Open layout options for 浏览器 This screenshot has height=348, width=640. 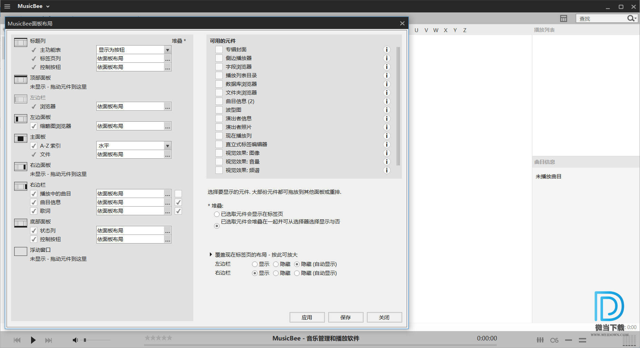tap(167, 107)
